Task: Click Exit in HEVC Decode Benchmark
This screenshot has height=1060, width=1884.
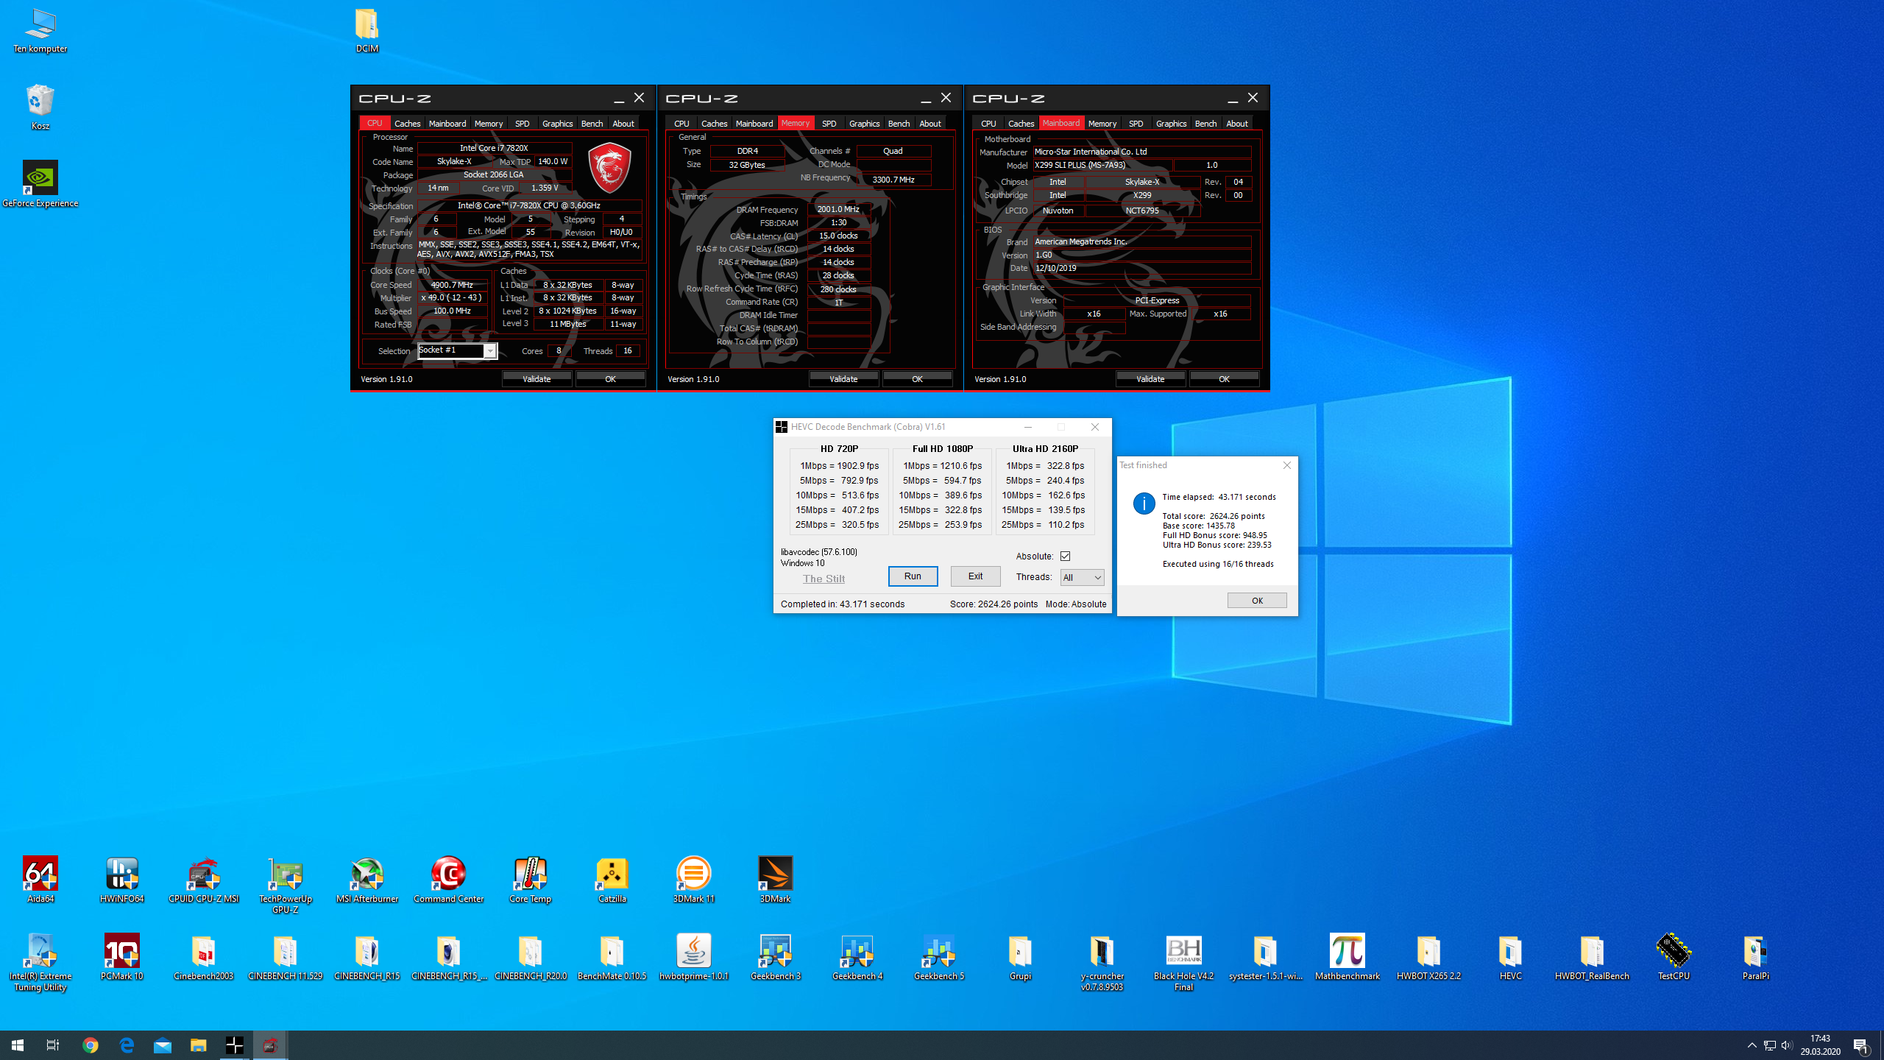Action: [x=975, y=576]
